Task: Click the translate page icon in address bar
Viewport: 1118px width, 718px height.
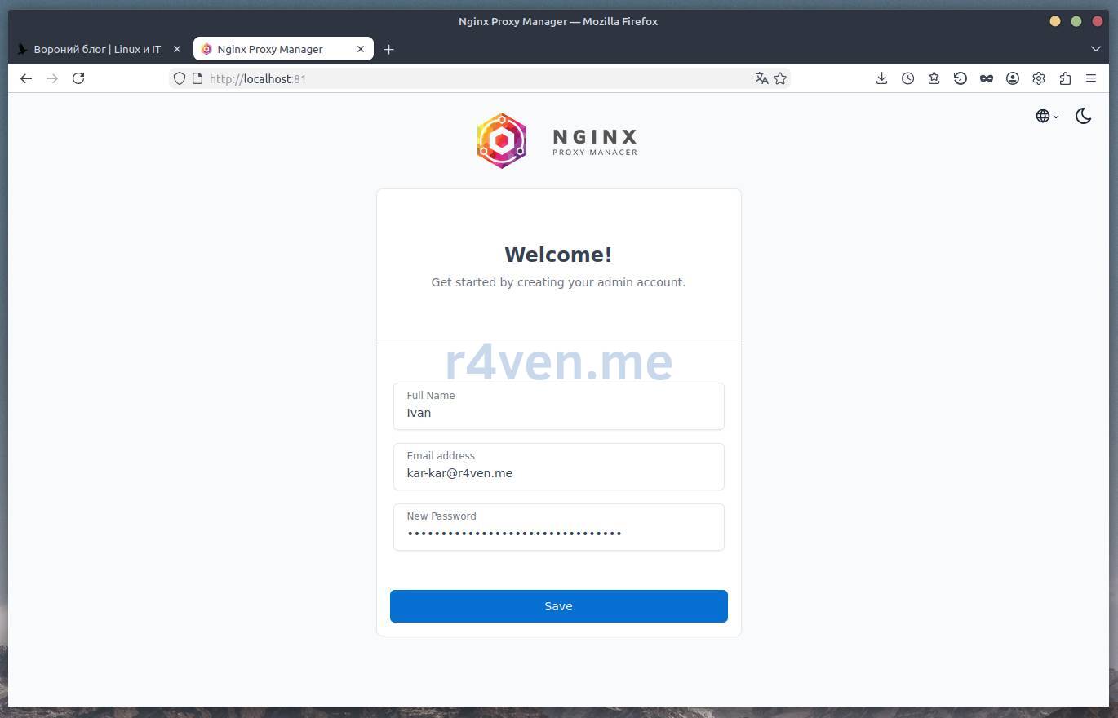Action: 761,78
